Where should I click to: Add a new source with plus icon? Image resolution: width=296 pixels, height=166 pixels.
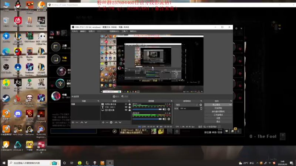(103, 122)
